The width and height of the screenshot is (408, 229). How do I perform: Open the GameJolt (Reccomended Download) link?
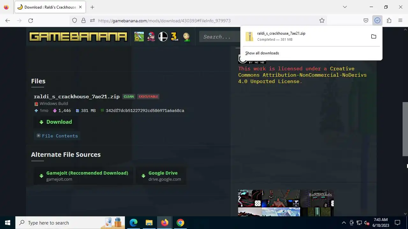84,176
